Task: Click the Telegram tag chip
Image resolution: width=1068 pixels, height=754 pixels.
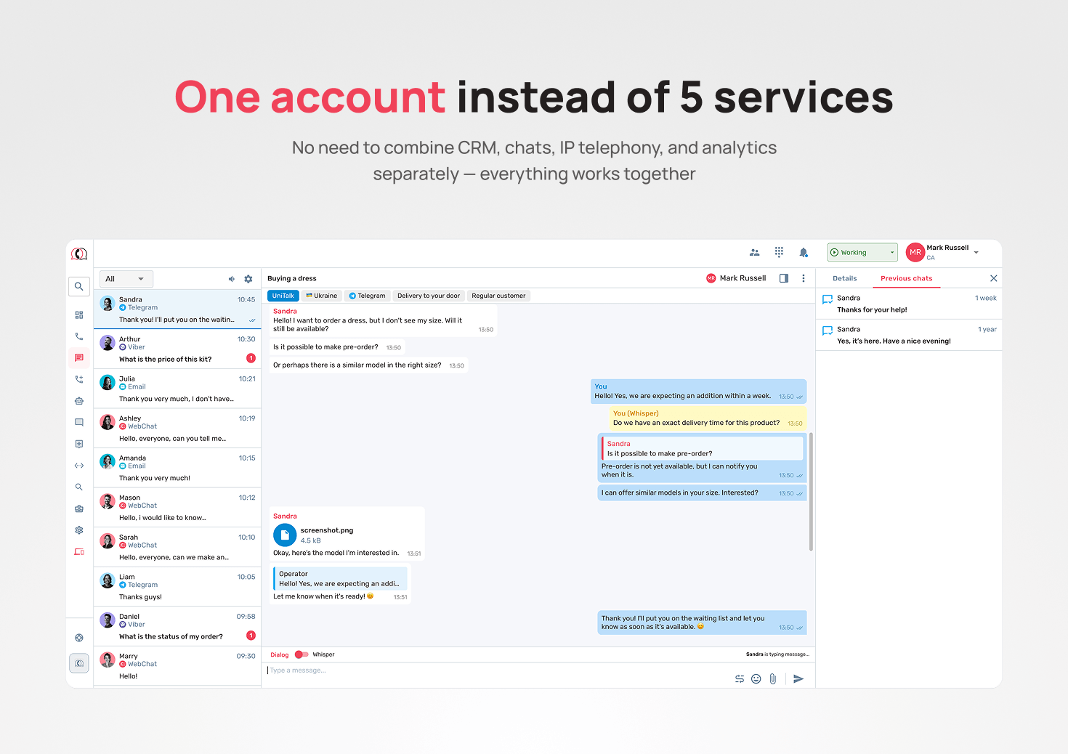Action: click(367, 296)
